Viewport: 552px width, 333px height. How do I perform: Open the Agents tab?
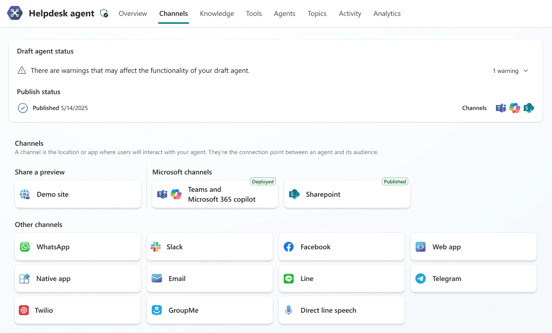click(x=285, y=13)
